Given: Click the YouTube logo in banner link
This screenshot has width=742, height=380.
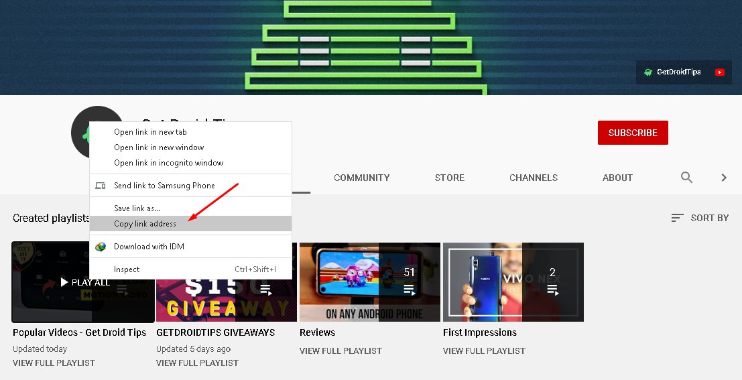Looking at the screenshot, I should (x=720, y=72).
